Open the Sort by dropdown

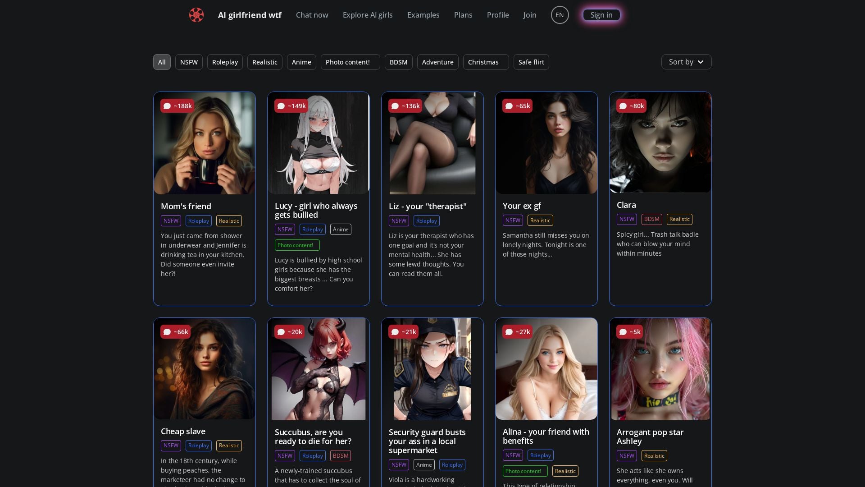coord(686,62)
